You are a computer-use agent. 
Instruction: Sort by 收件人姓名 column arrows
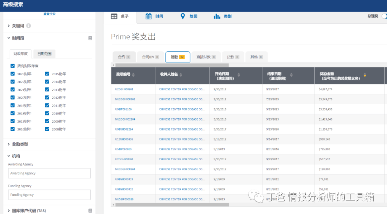tap(181, 75)
